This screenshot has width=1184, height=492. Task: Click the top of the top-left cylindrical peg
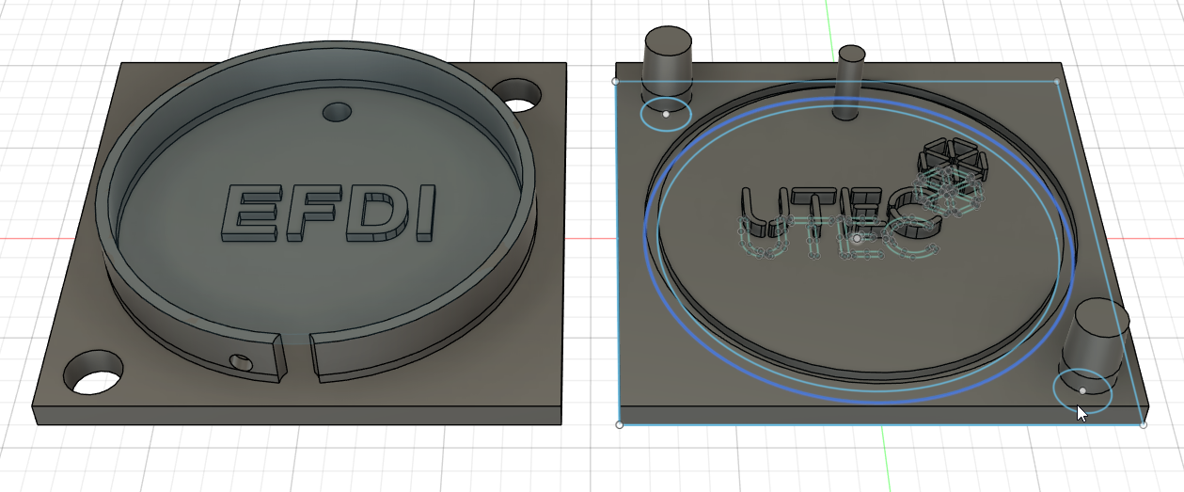[668, 40]
